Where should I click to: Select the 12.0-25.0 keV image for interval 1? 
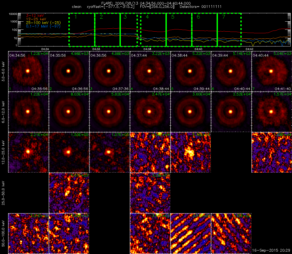[x=28, y=152]
